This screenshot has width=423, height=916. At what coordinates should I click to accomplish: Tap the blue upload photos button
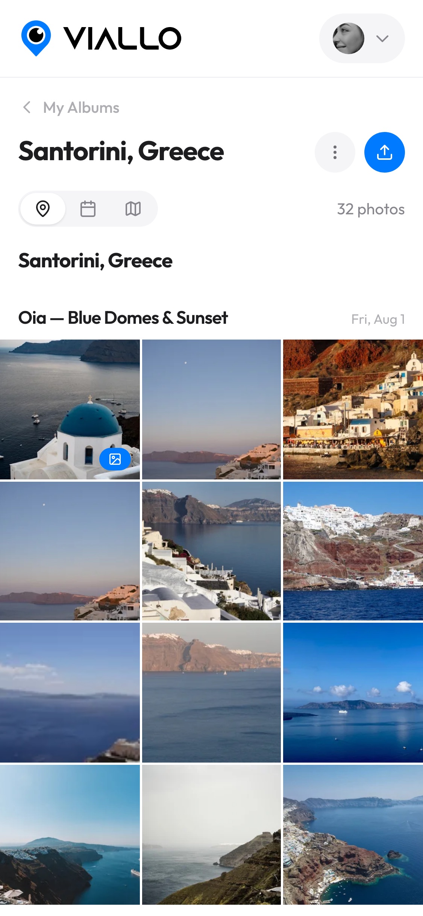click(385, 152)
